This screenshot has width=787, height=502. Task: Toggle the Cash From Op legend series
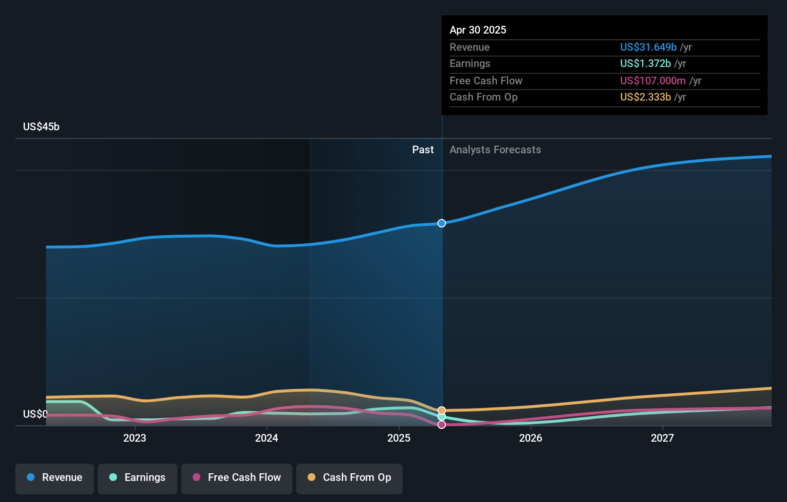click(349, 479)
